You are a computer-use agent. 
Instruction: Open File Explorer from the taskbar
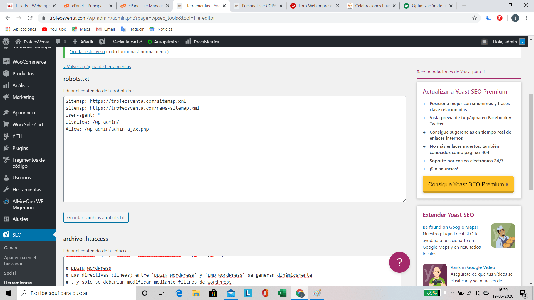click(196, 293)
